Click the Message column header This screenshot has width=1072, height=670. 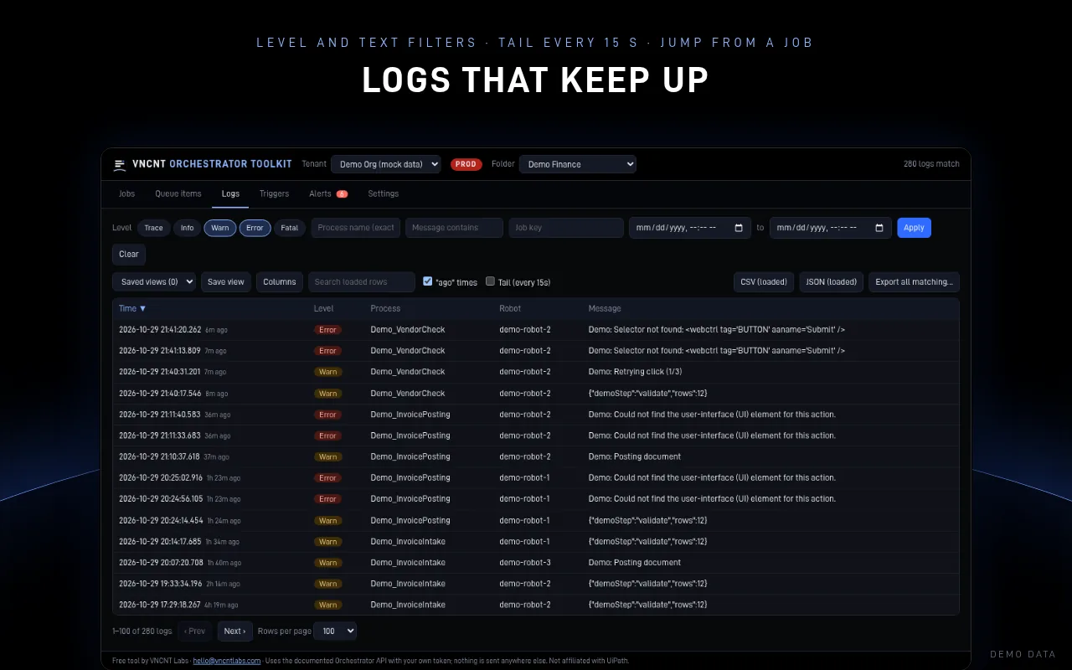(x=605, y=308)
